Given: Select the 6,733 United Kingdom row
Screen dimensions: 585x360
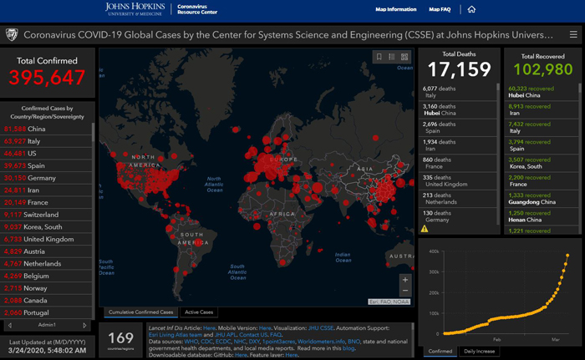Looking at the screenshot, I should (x=46, y=239).
